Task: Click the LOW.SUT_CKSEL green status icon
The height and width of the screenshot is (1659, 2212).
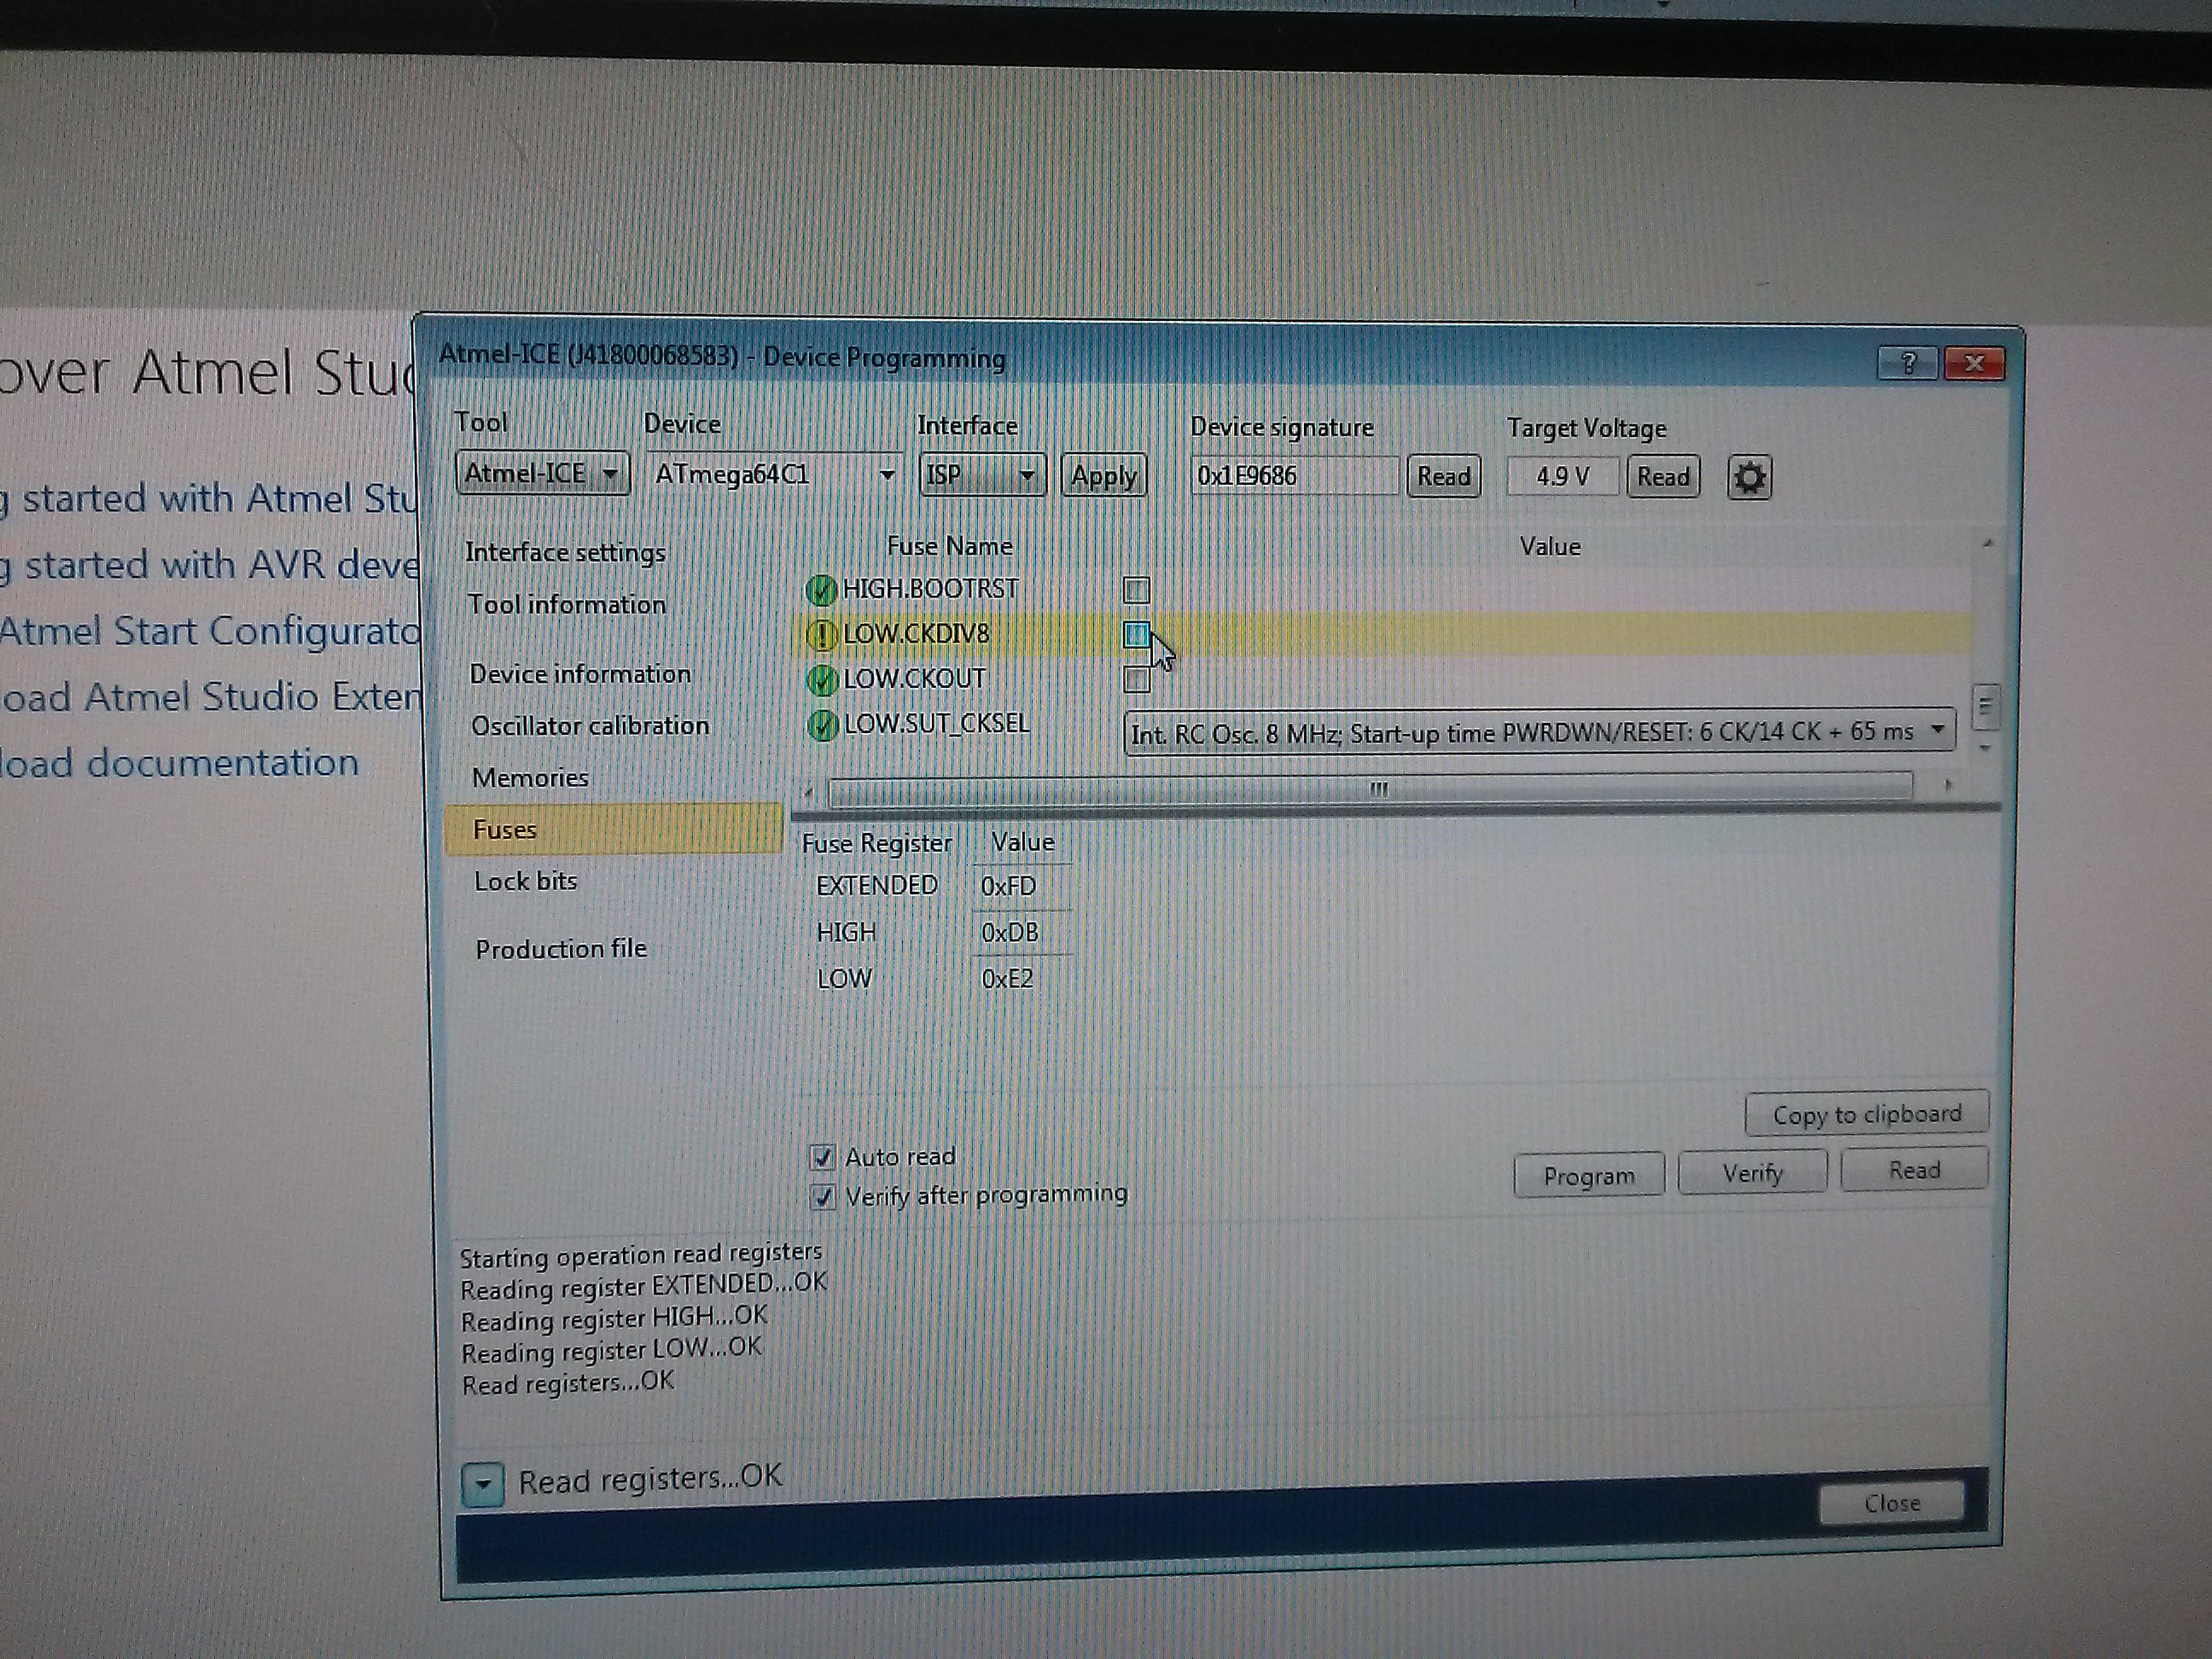Action: (822, 724)
